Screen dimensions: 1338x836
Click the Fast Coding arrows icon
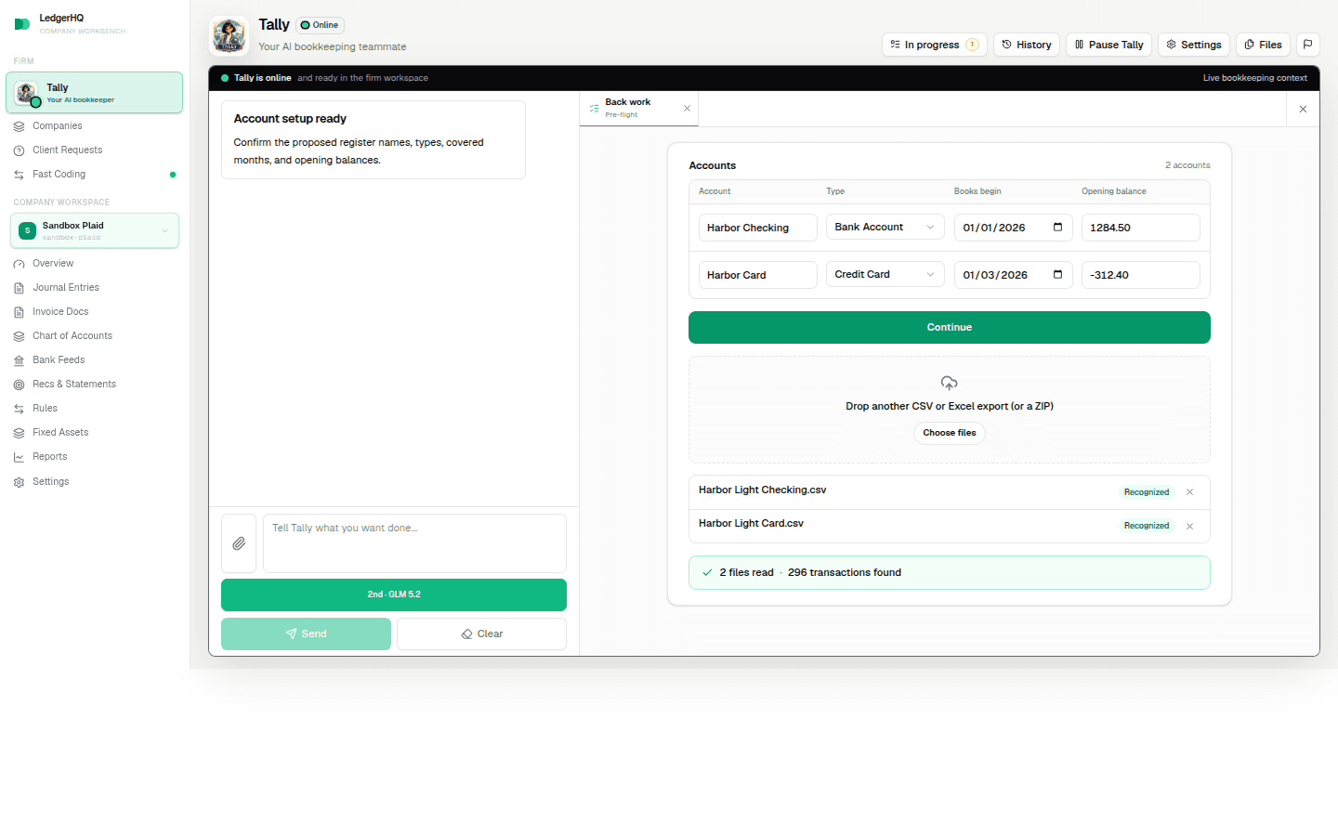[19, 175]
